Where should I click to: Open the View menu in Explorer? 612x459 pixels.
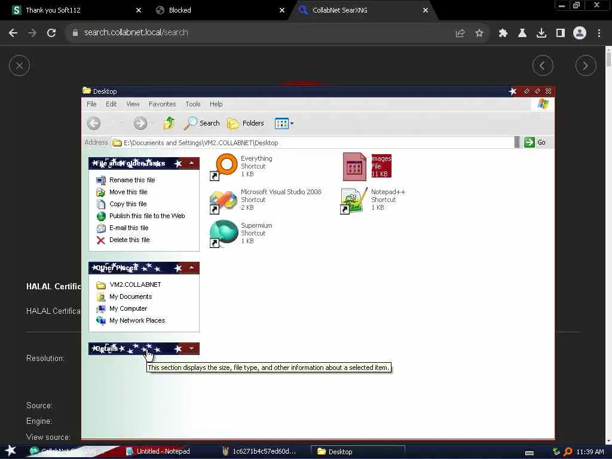(133, 104)
